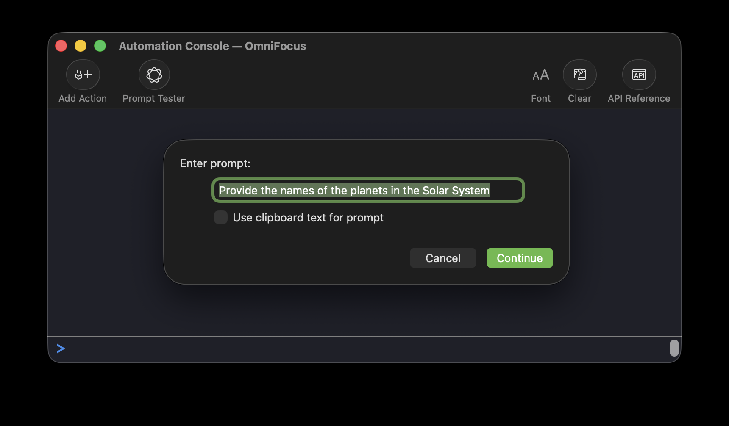
Task: Zoom the window with the green button
Action: (100, 46)
